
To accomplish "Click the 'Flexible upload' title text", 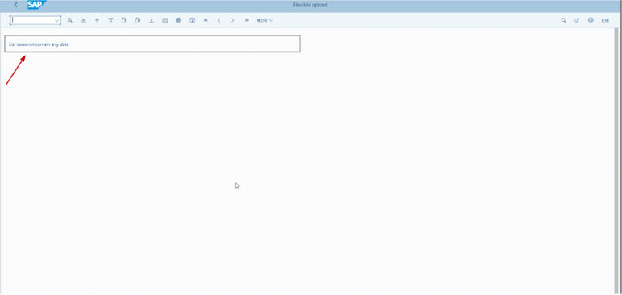I will (x=310, y=5).
